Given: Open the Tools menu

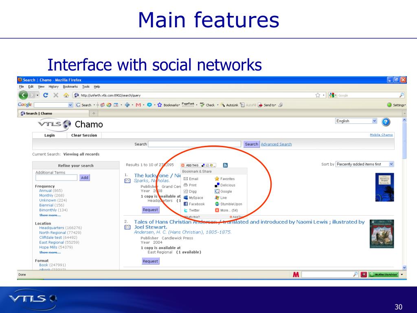Looking at the screenshot, I should click(x=86, y=86).
